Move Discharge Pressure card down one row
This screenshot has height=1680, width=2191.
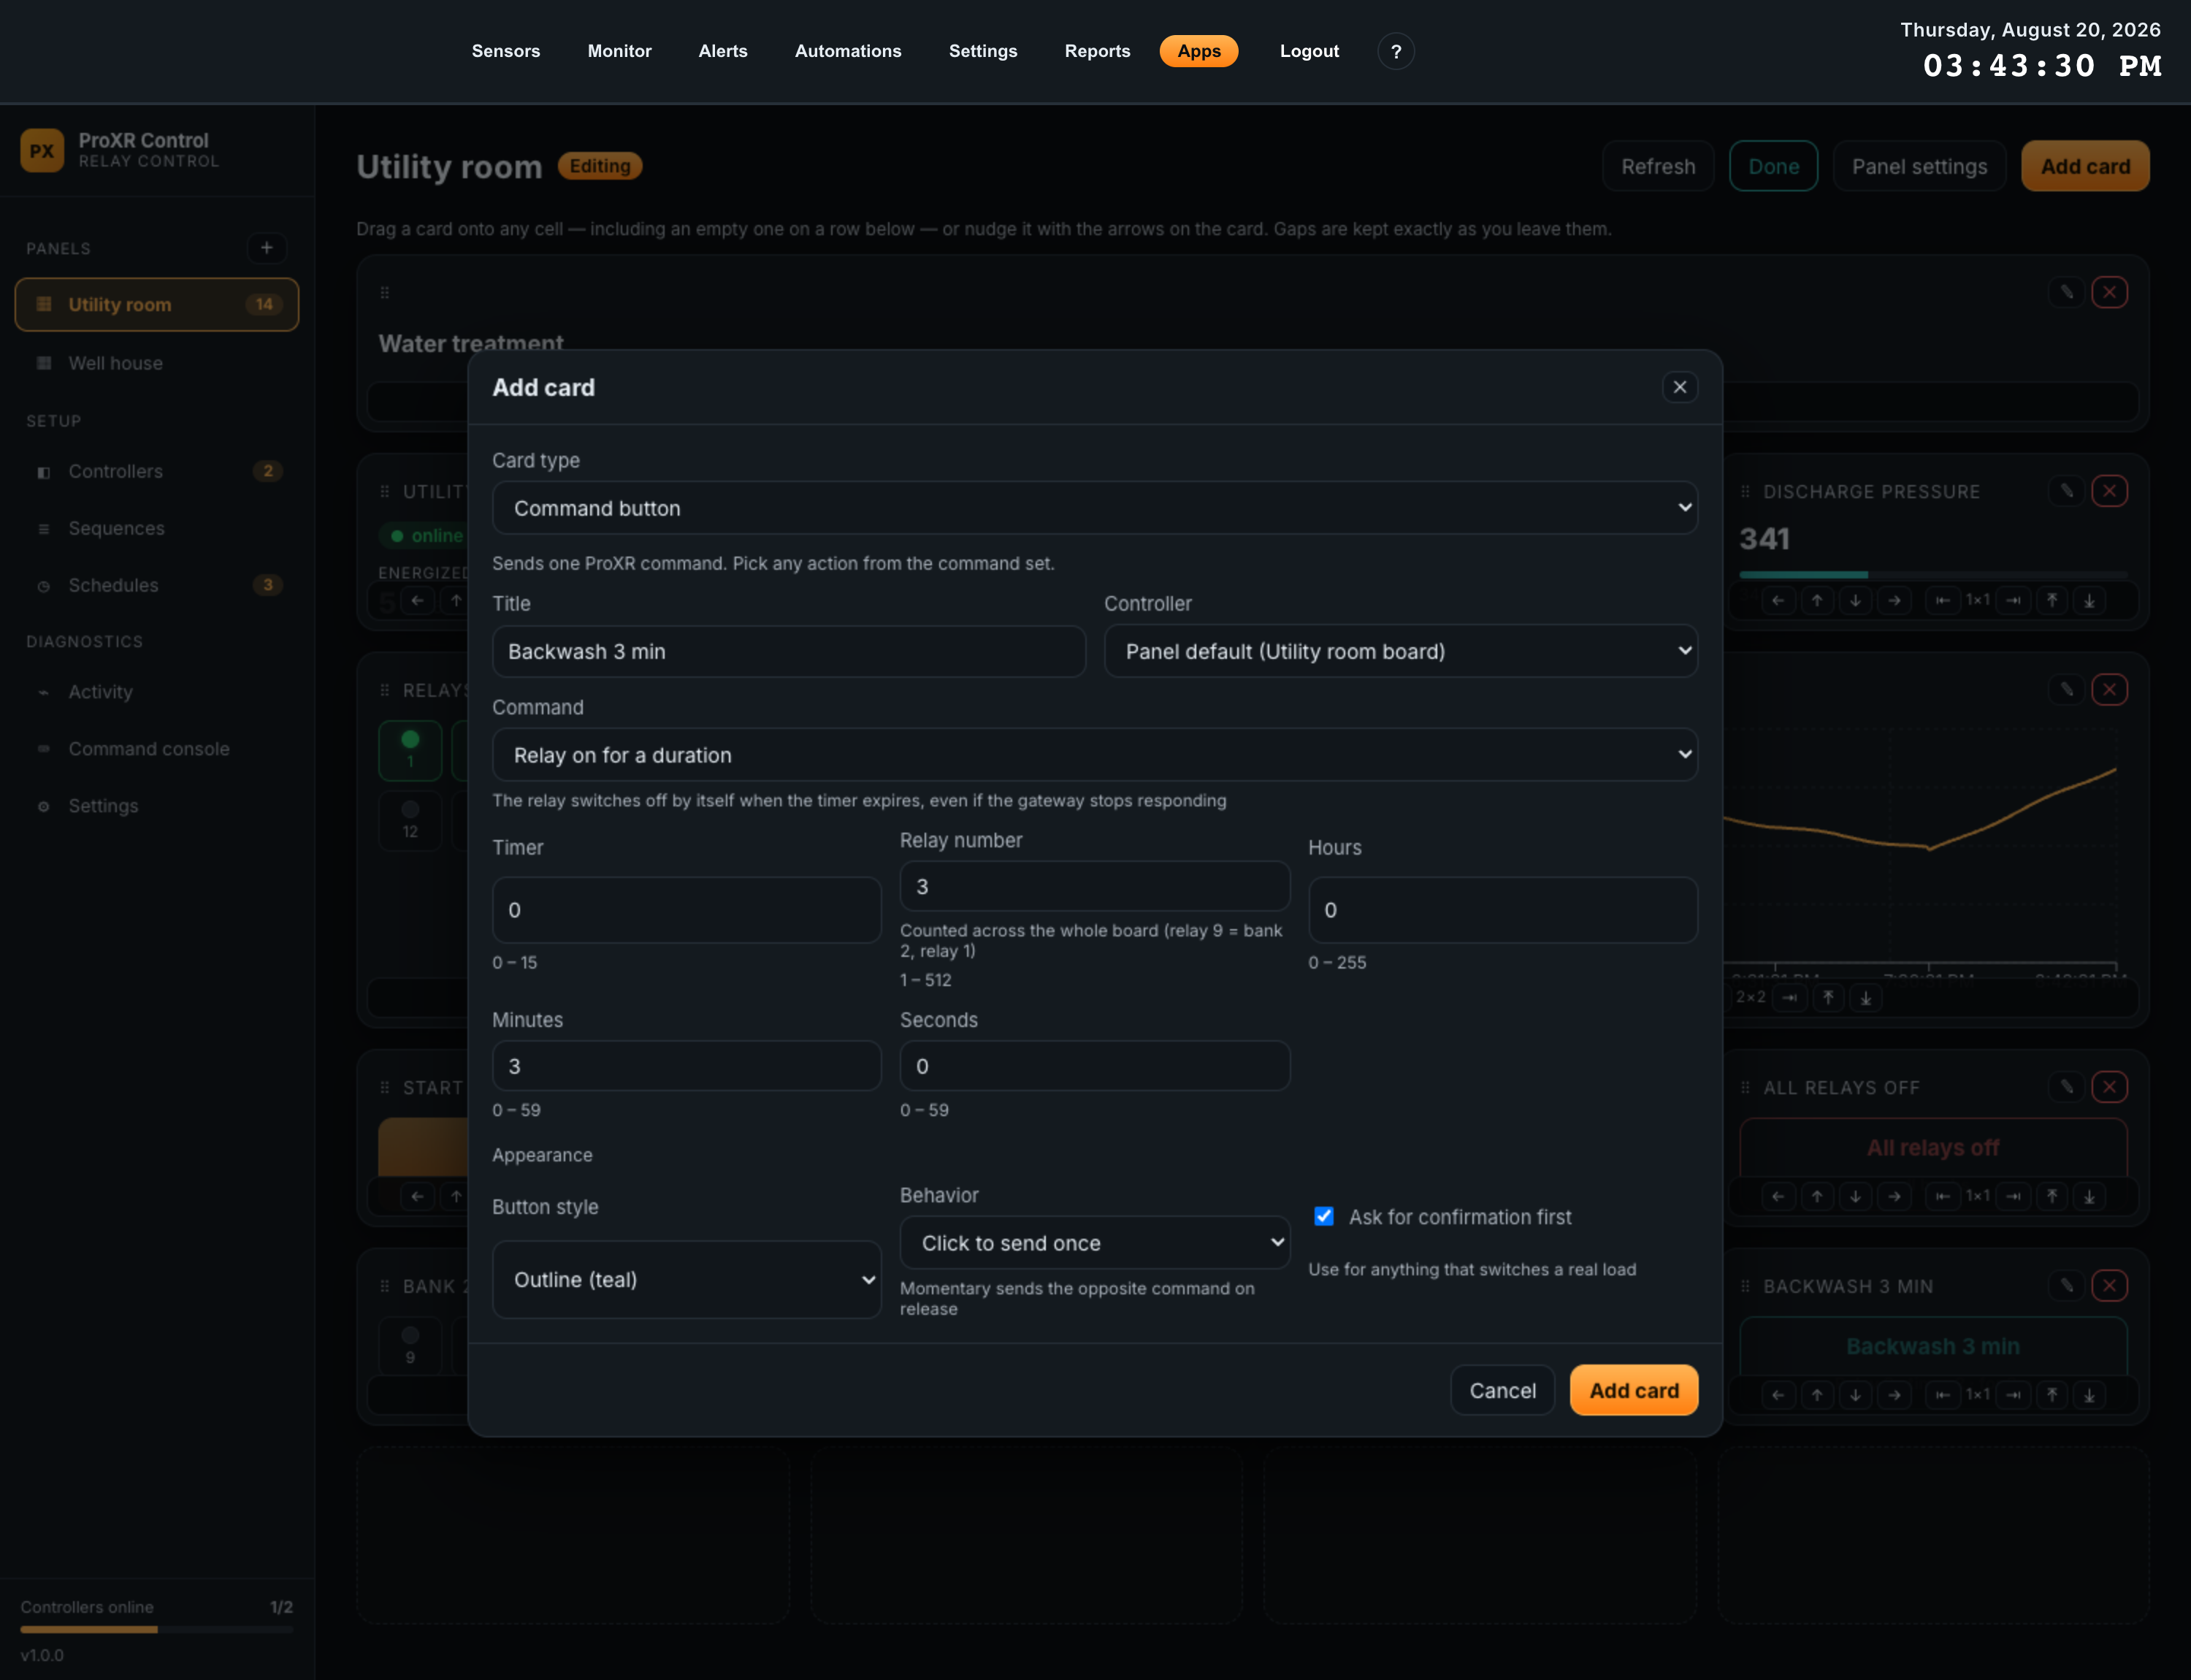tap(1855, 600)
